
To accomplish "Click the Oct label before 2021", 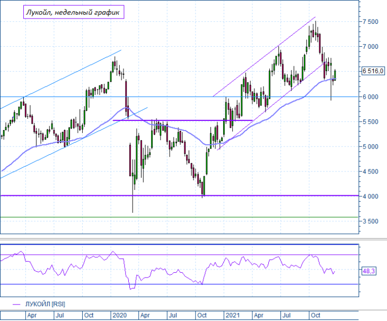I will coord(202,315).
